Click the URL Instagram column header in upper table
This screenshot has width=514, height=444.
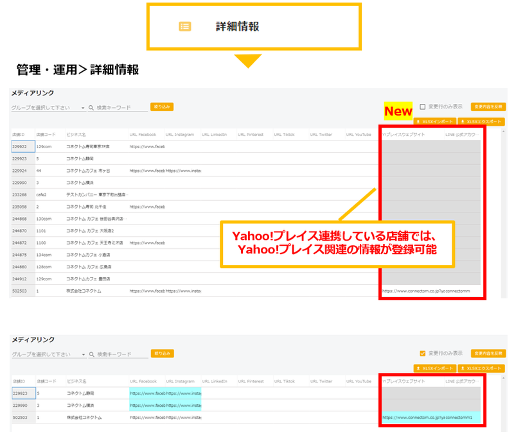pyautogui.click(x=179, y=135)
